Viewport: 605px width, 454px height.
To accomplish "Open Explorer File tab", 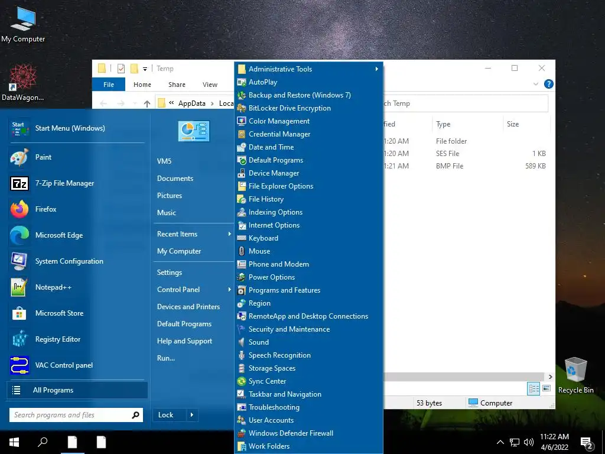I will [x=109, y=84].
